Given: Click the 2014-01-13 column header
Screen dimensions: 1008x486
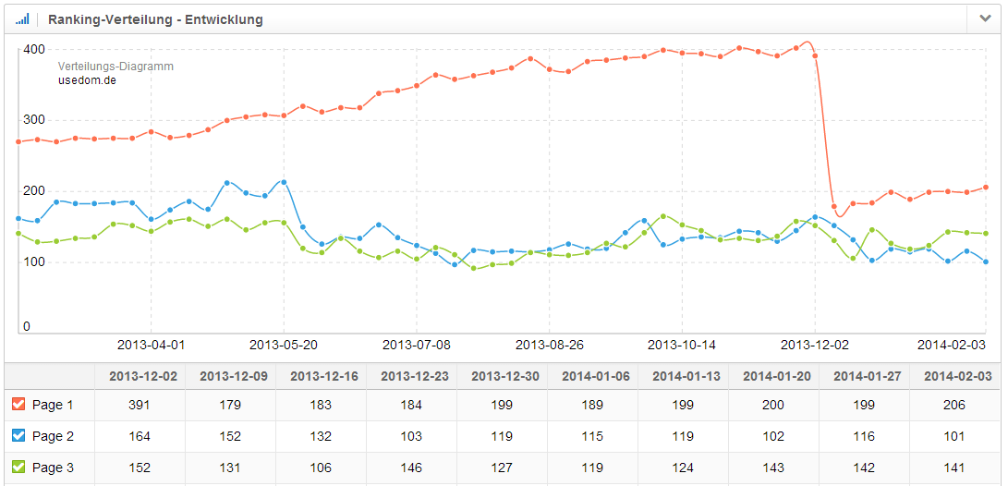Looking at the screenshot, I should [683, 376].
